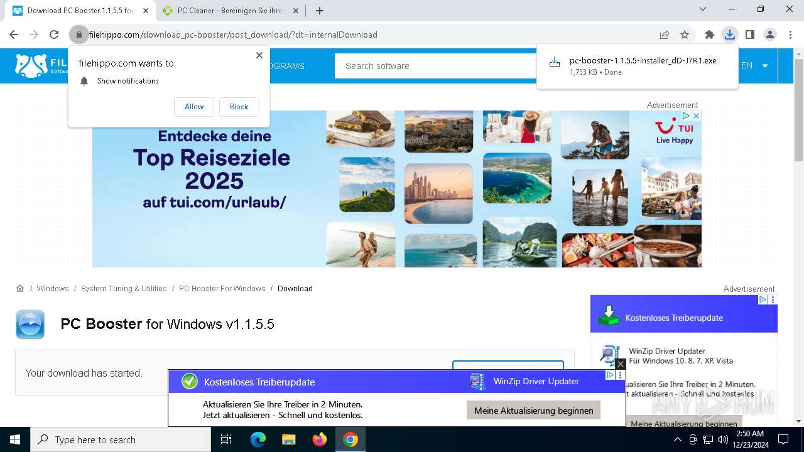This screenshot has height=452, width=804.
Task: Close the Download PC Booster tab
Action: pos(146,11)
